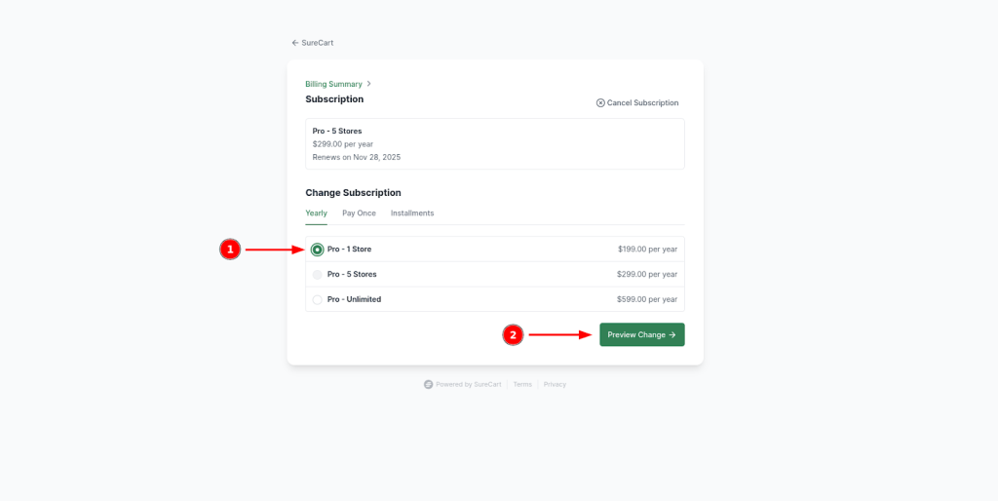Select the Pro - 5 Stores radio button
The height and width of the screenshot is (501, 998).
pos(318,275)
